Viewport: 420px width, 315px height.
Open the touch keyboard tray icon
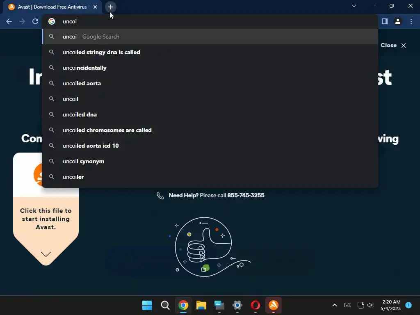coord(348,305)
